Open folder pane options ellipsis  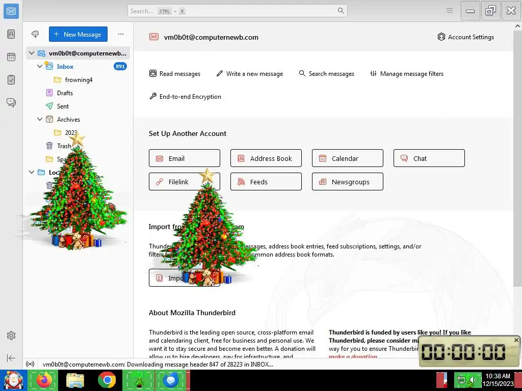pos(121,34)
